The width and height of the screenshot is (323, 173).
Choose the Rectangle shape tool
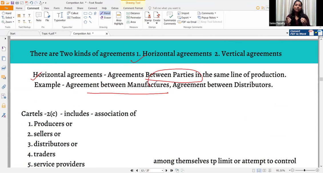click(x=85, y=13)
